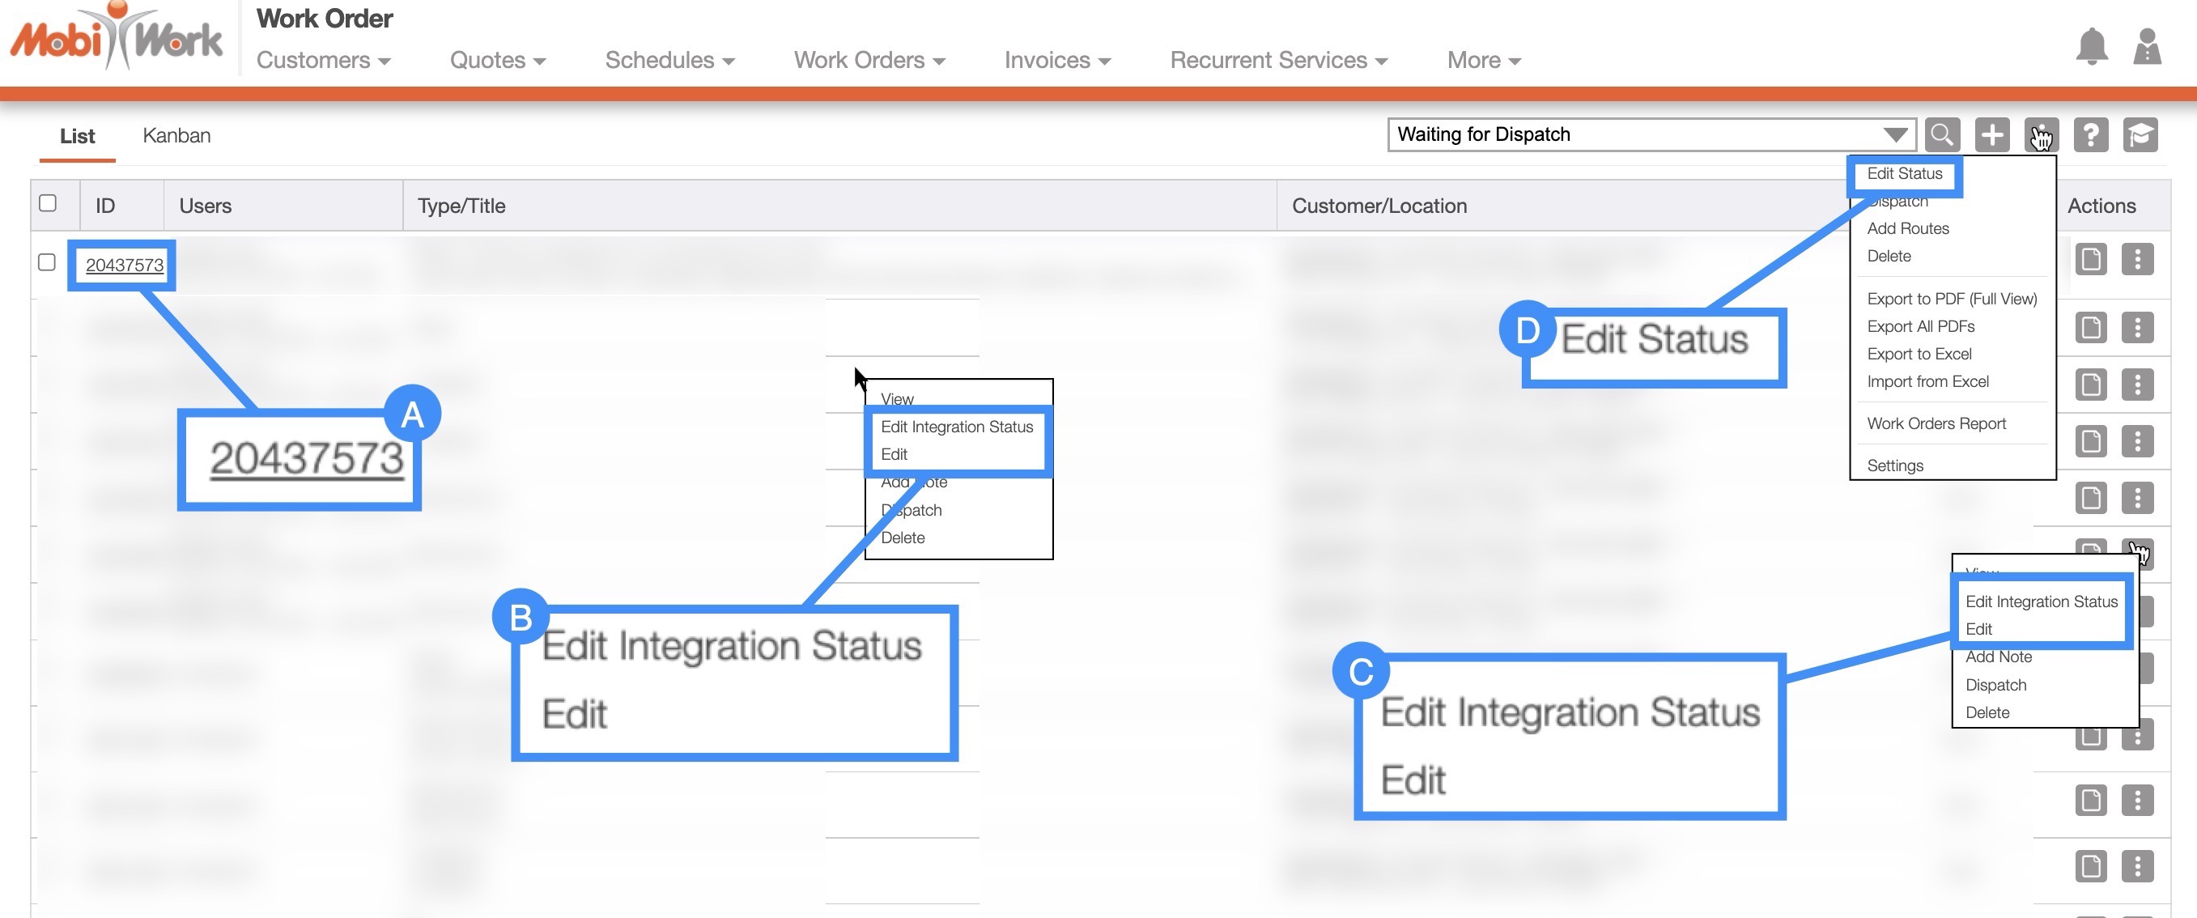Click Settings in the dropdown menu

coord(1894,465)
